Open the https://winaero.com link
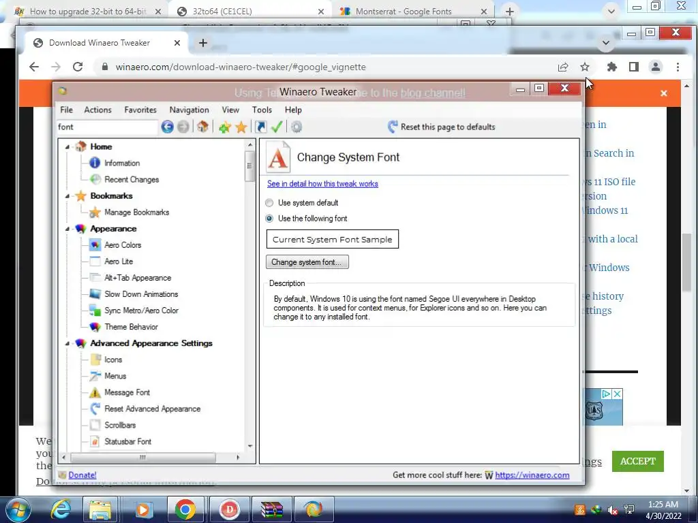 [532, 475]
